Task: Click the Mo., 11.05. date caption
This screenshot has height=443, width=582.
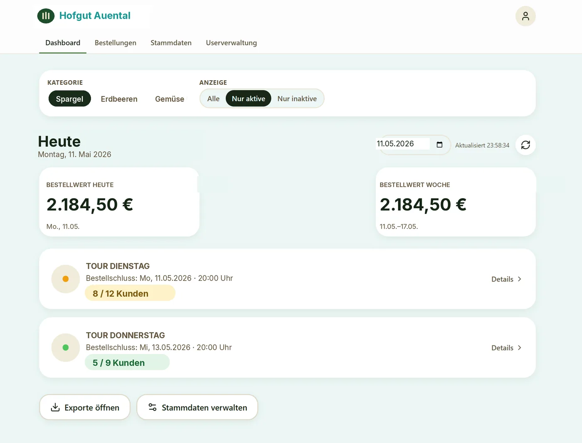Action: click(63, 226)
